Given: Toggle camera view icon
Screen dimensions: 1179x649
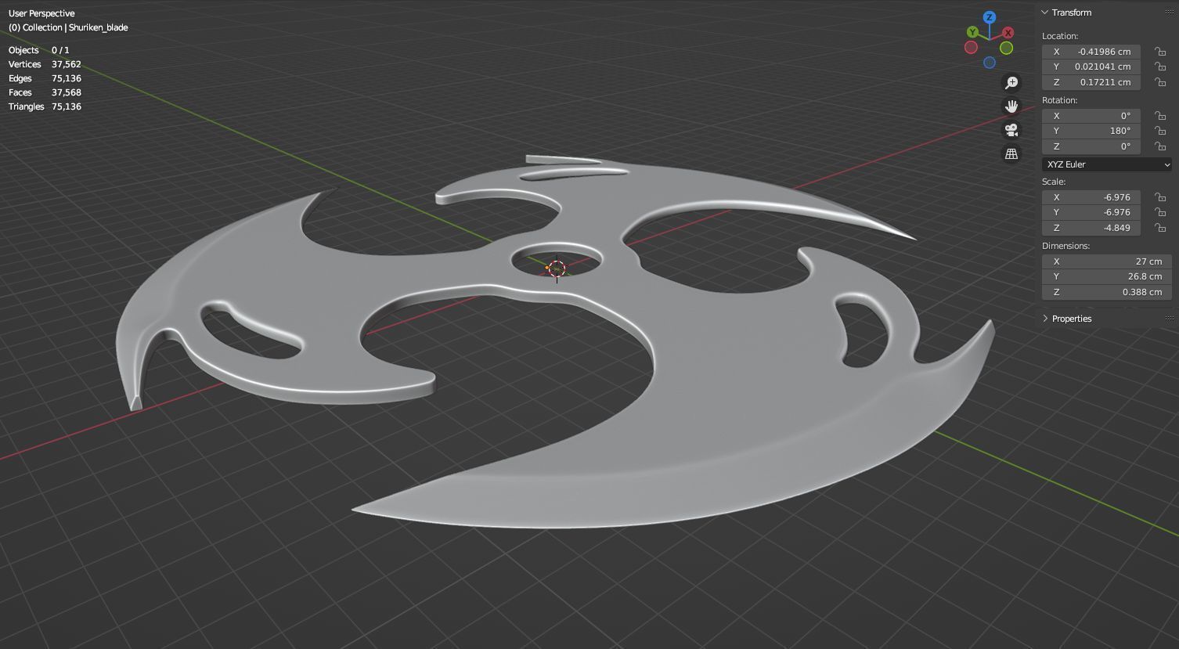Looking at the screenshot, I should (1011, 130).
